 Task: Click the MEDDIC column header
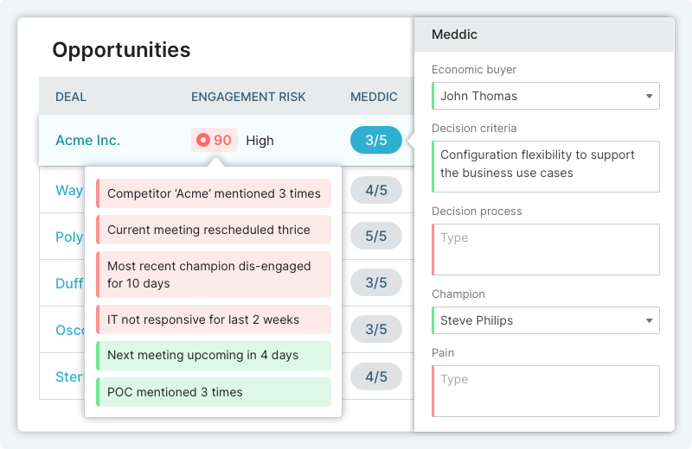[x=374, y=97]
